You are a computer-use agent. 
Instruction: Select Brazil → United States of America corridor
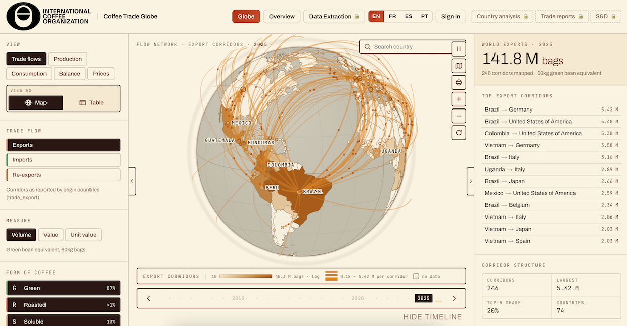tap(552, 122)
